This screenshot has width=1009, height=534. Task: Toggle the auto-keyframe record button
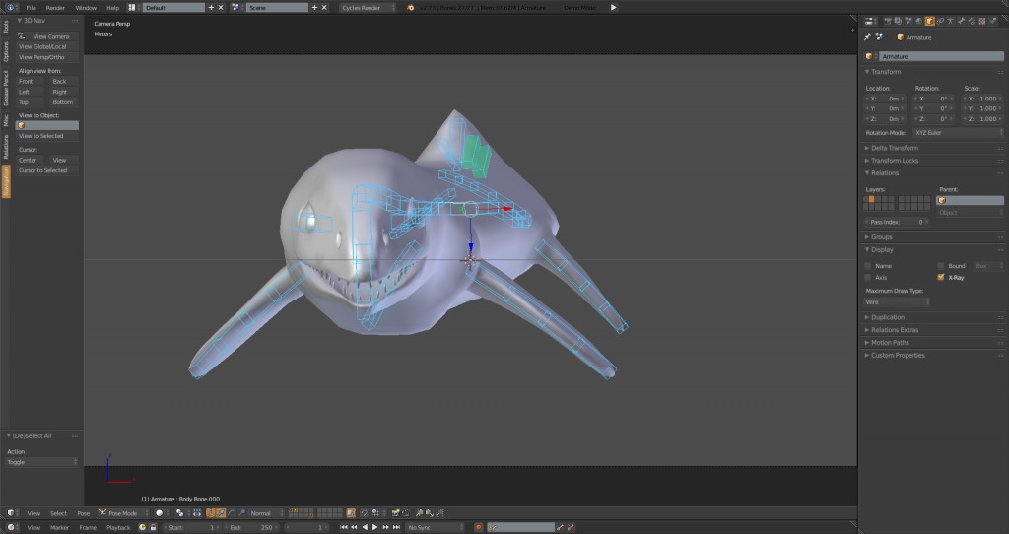click(x=478, y=527)
